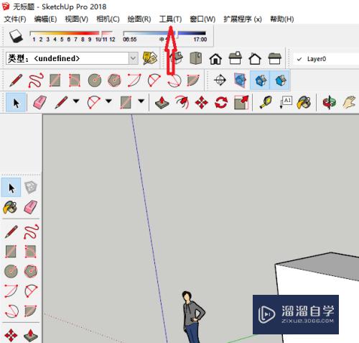Switch to Left view
Viewport: 359px width, 343px height.
coord(274,59)
